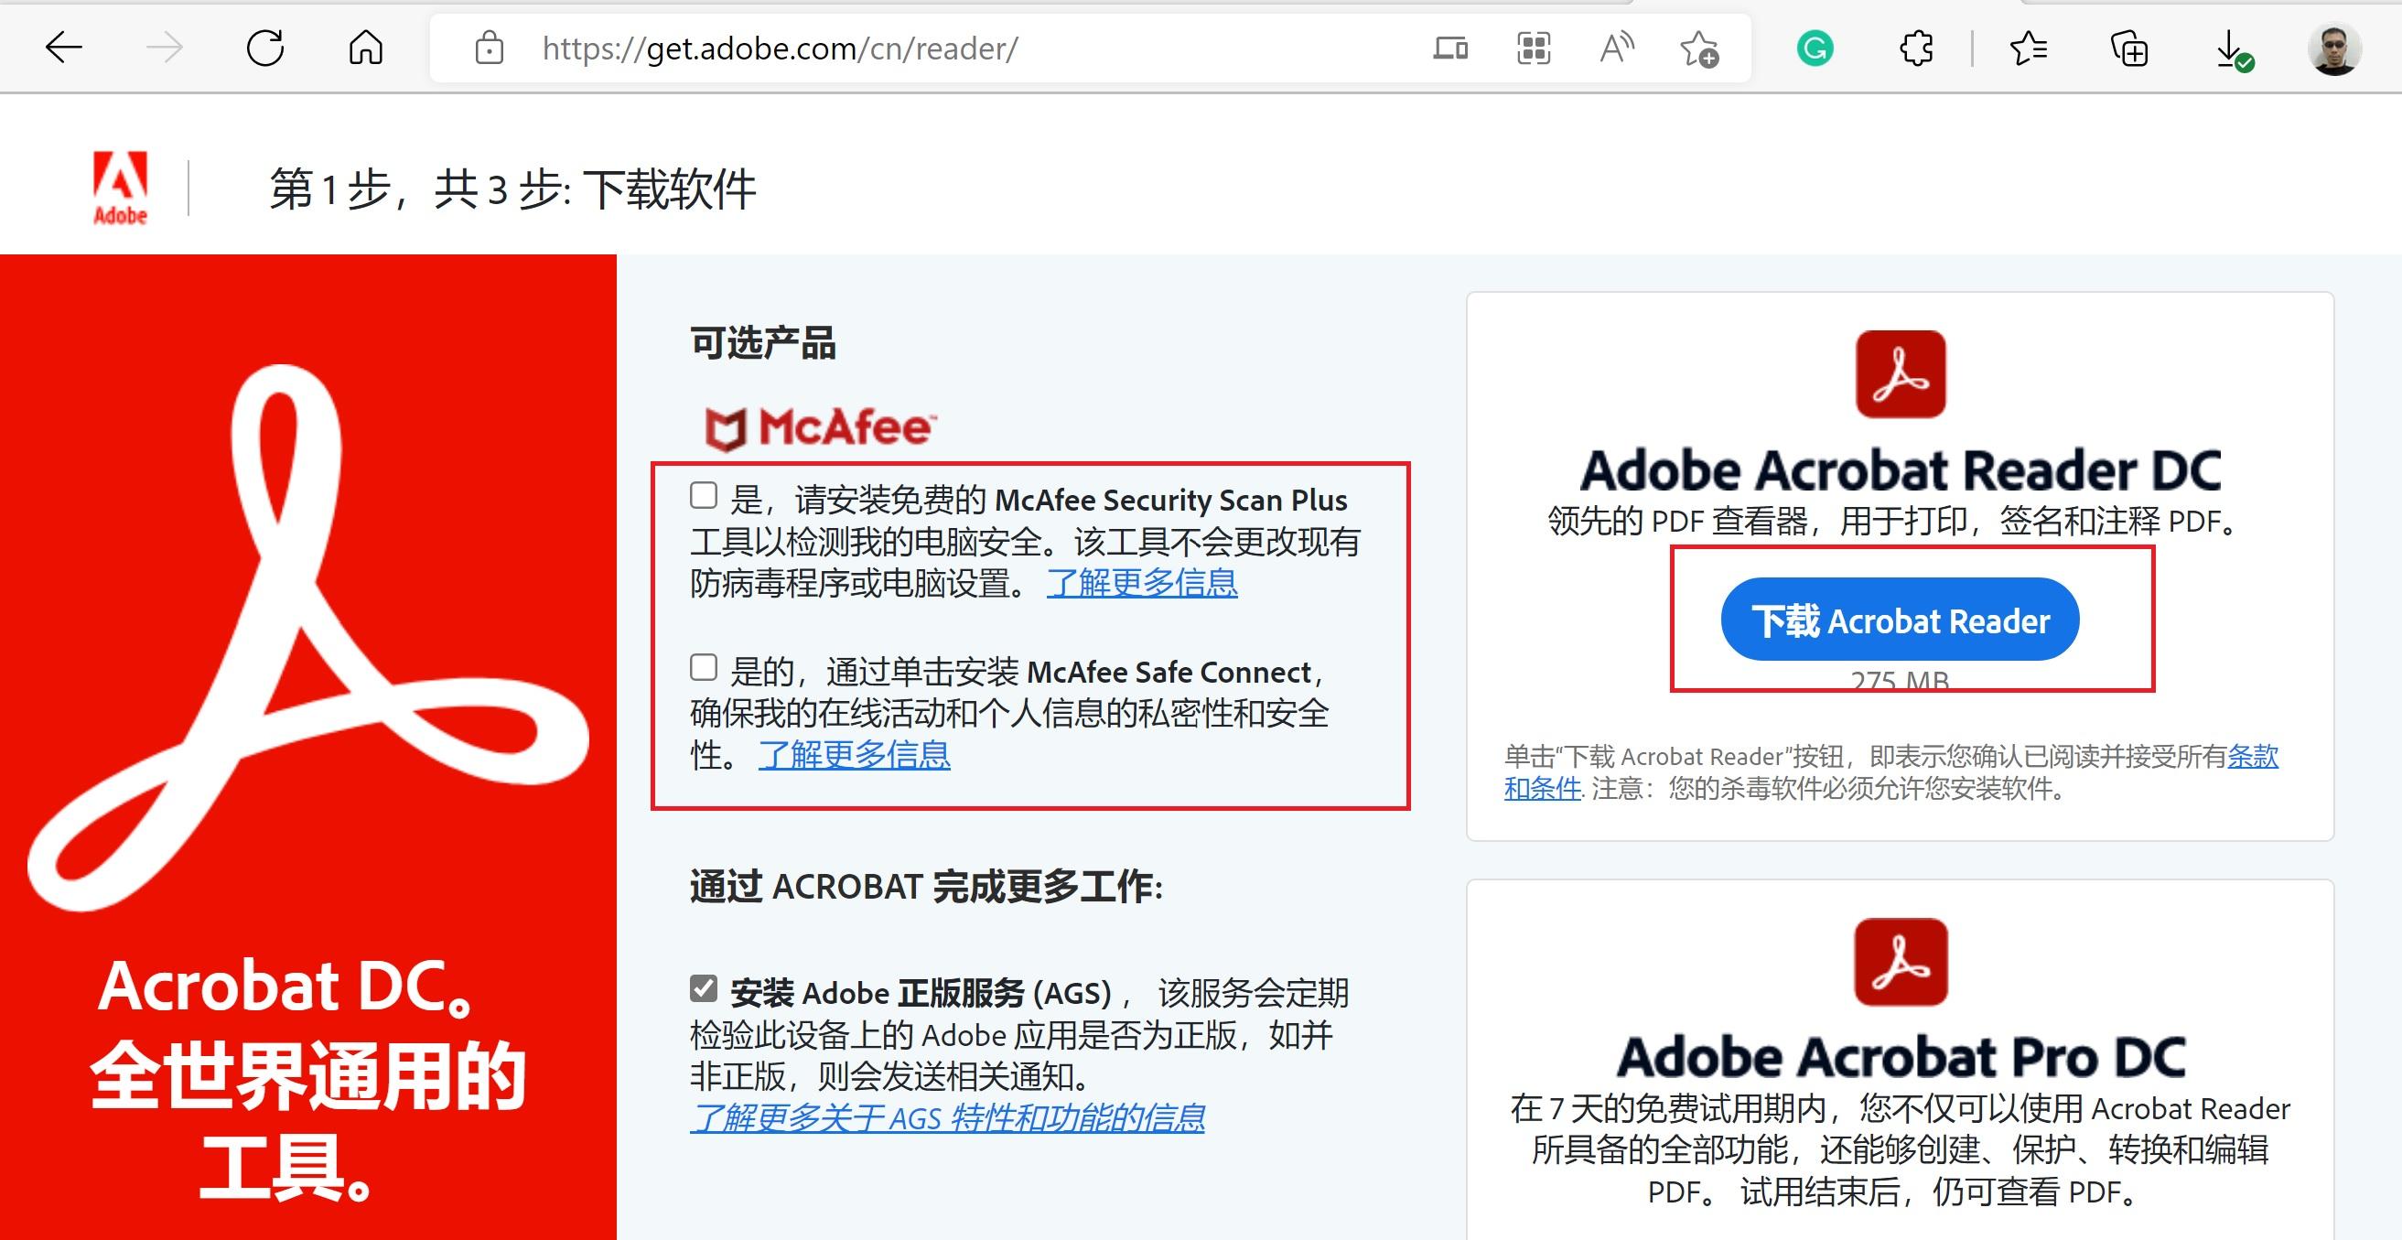Start Read aloud from address bar

pos(1617,48)
